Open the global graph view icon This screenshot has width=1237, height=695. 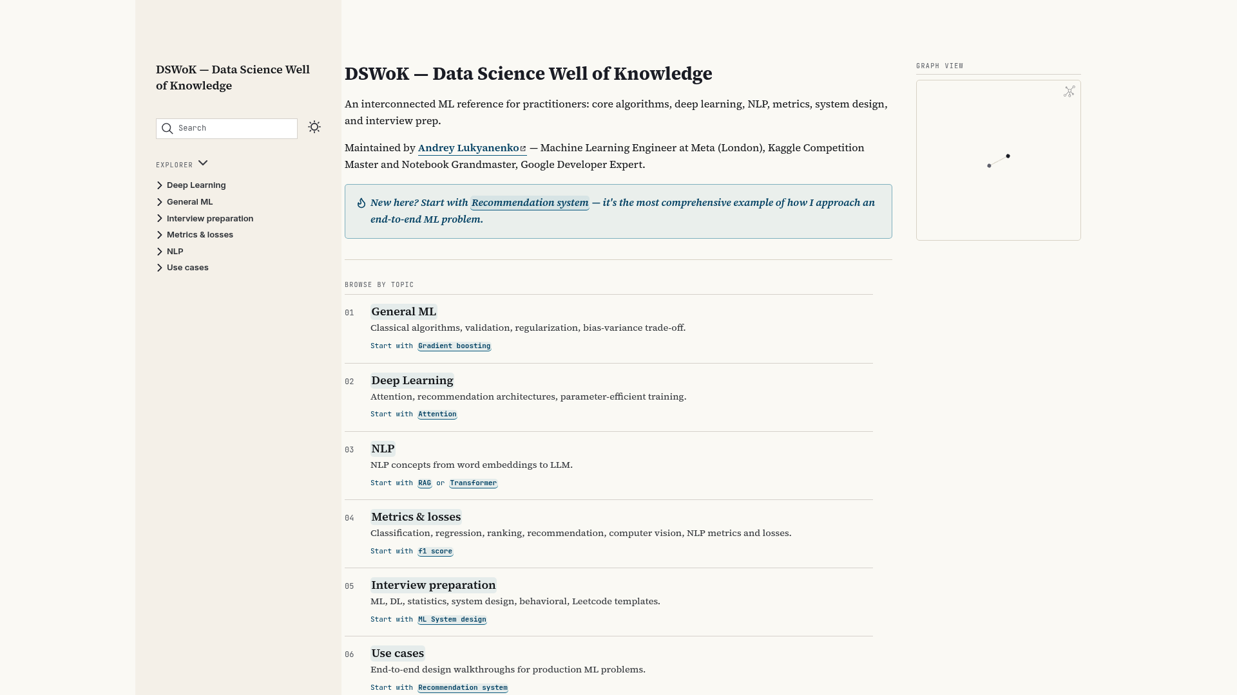1069,91
